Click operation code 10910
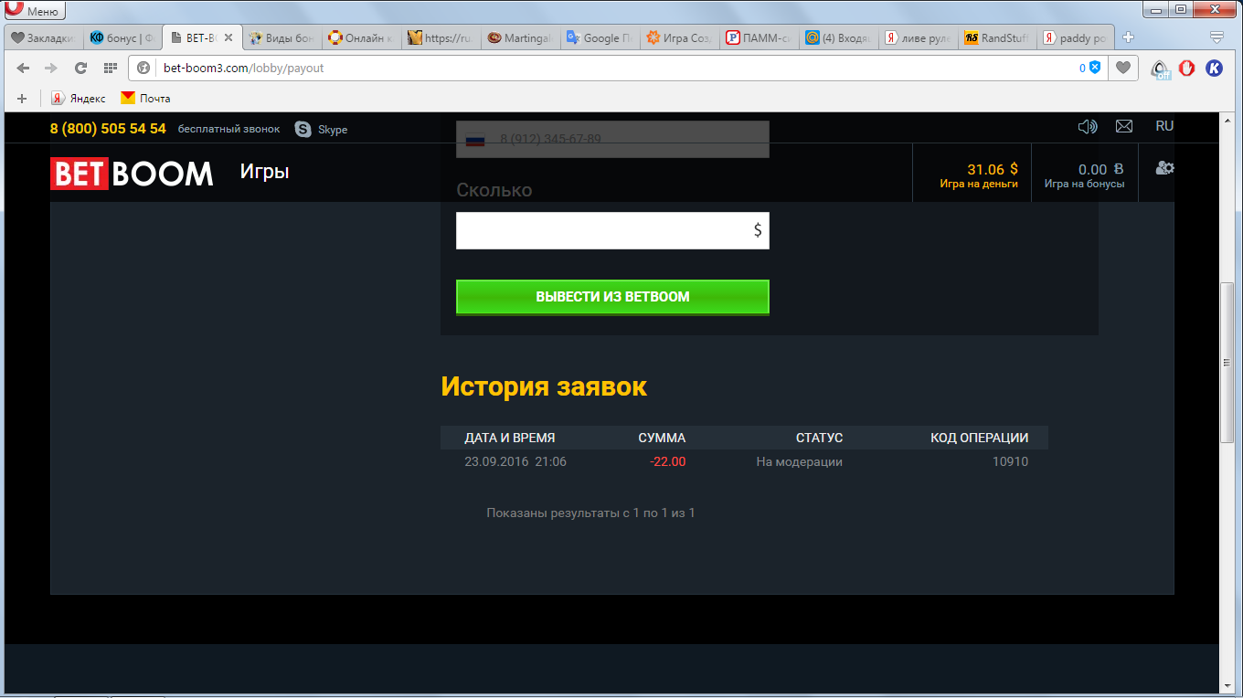This screenshot has height=698, width=1243. click(x=1010, y=461)
